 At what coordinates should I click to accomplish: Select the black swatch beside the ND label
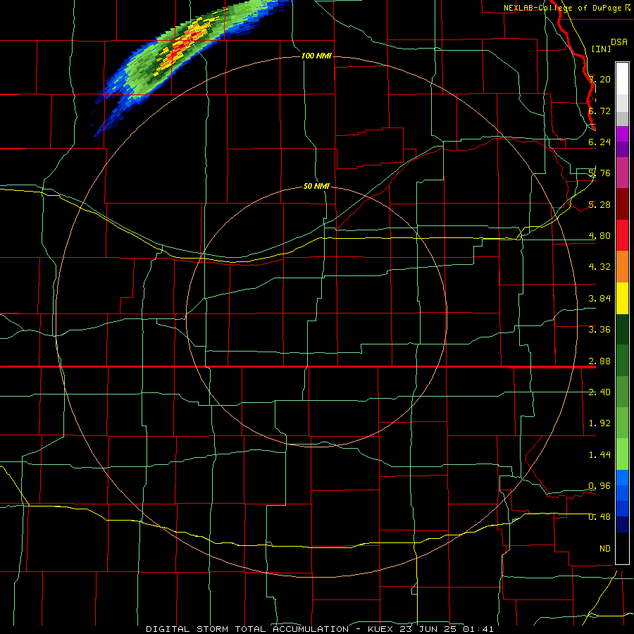[x=622, y=548]
